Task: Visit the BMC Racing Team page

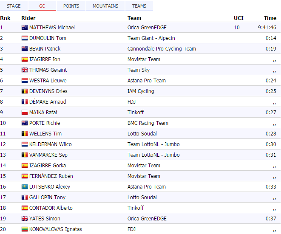Action: (148, 123)
